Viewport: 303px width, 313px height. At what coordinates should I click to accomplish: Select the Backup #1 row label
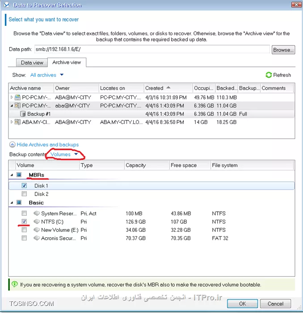39,114
